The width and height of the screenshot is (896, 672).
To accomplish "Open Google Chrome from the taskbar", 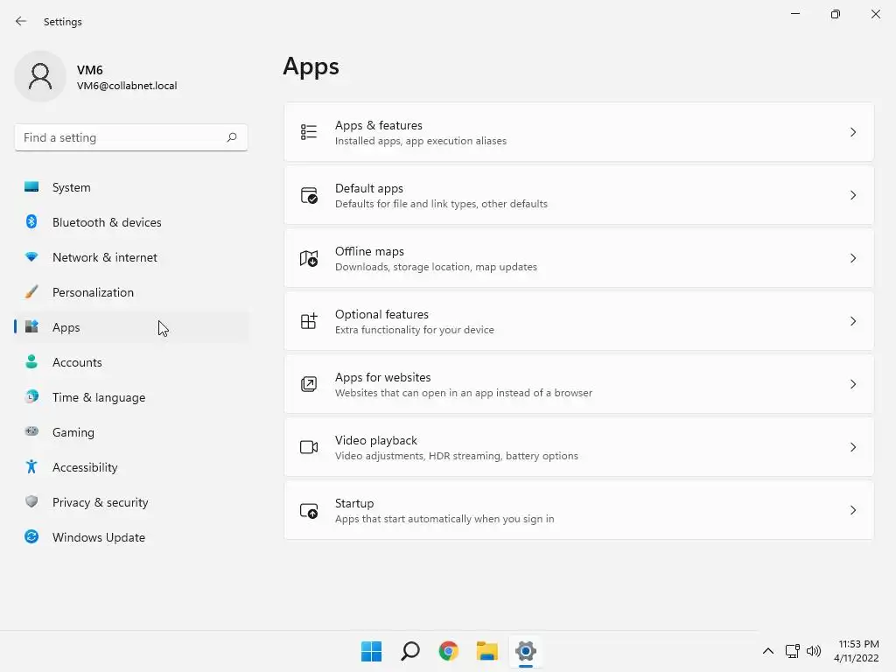I will [449, 651].
